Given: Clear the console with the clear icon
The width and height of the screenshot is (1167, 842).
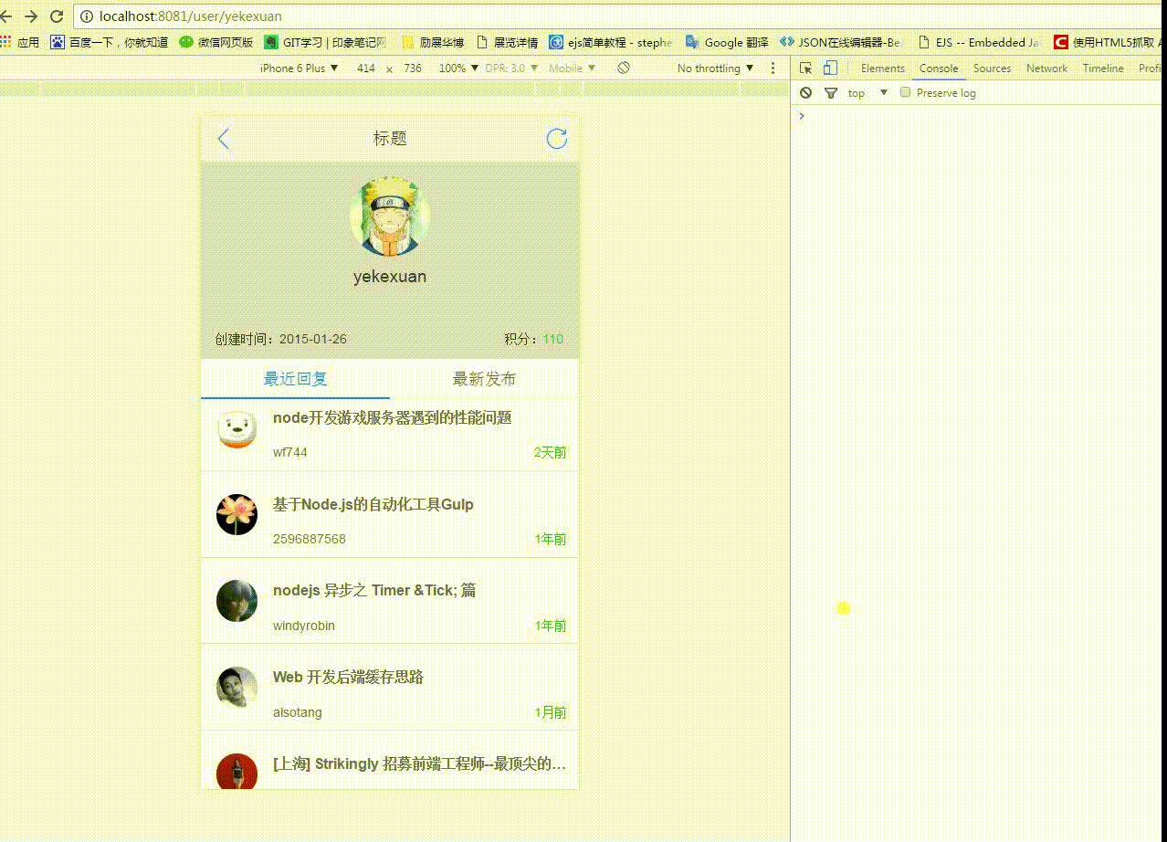Looking at the screenshot, I should click(805, 93).
